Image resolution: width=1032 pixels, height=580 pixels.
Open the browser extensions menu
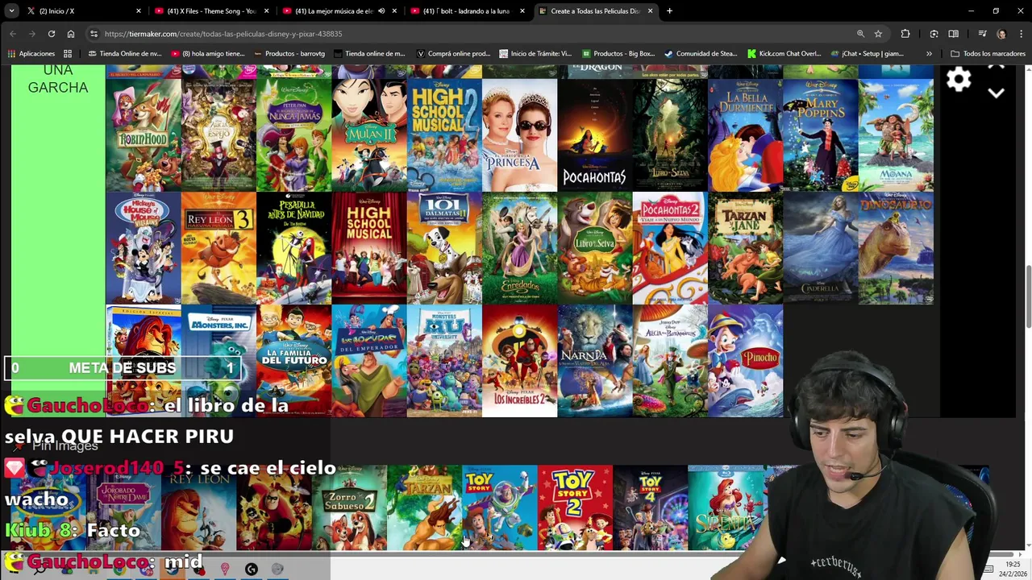905,34
